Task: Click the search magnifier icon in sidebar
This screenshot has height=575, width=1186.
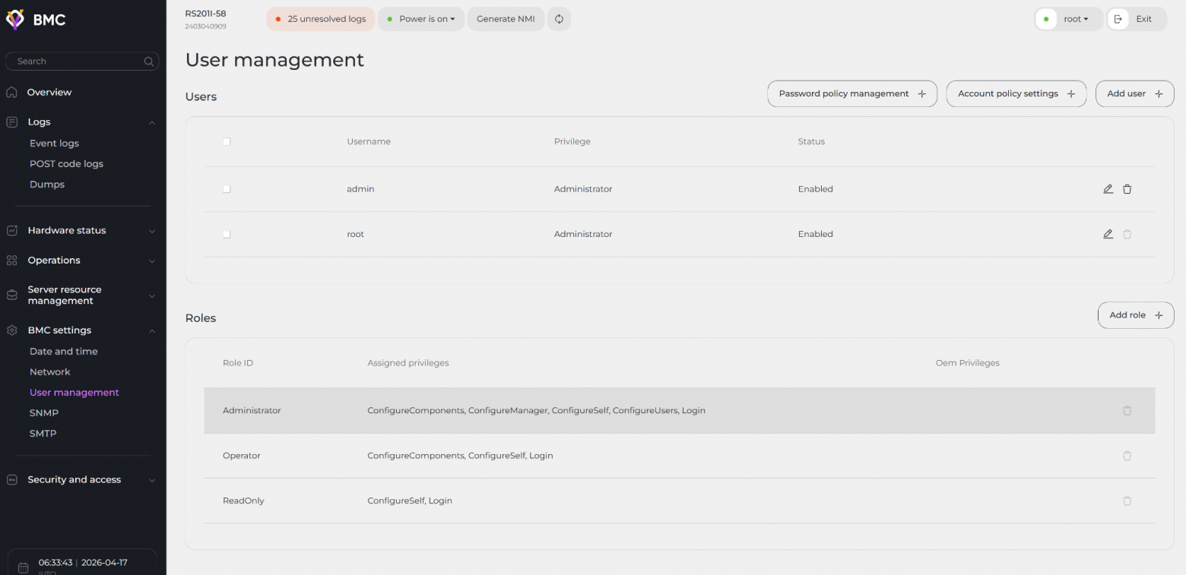Action: (149, 62)
